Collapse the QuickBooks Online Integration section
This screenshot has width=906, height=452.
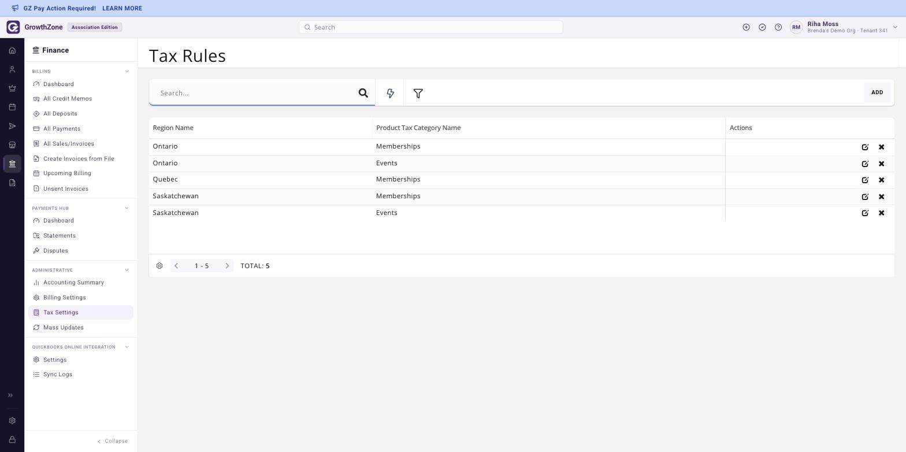[x=127, y=347]
